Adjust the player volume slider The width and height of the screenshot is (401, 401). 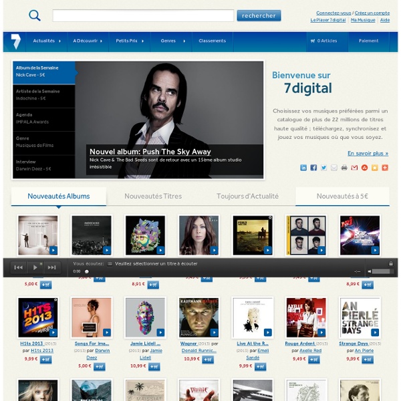[x=382, y=271]
